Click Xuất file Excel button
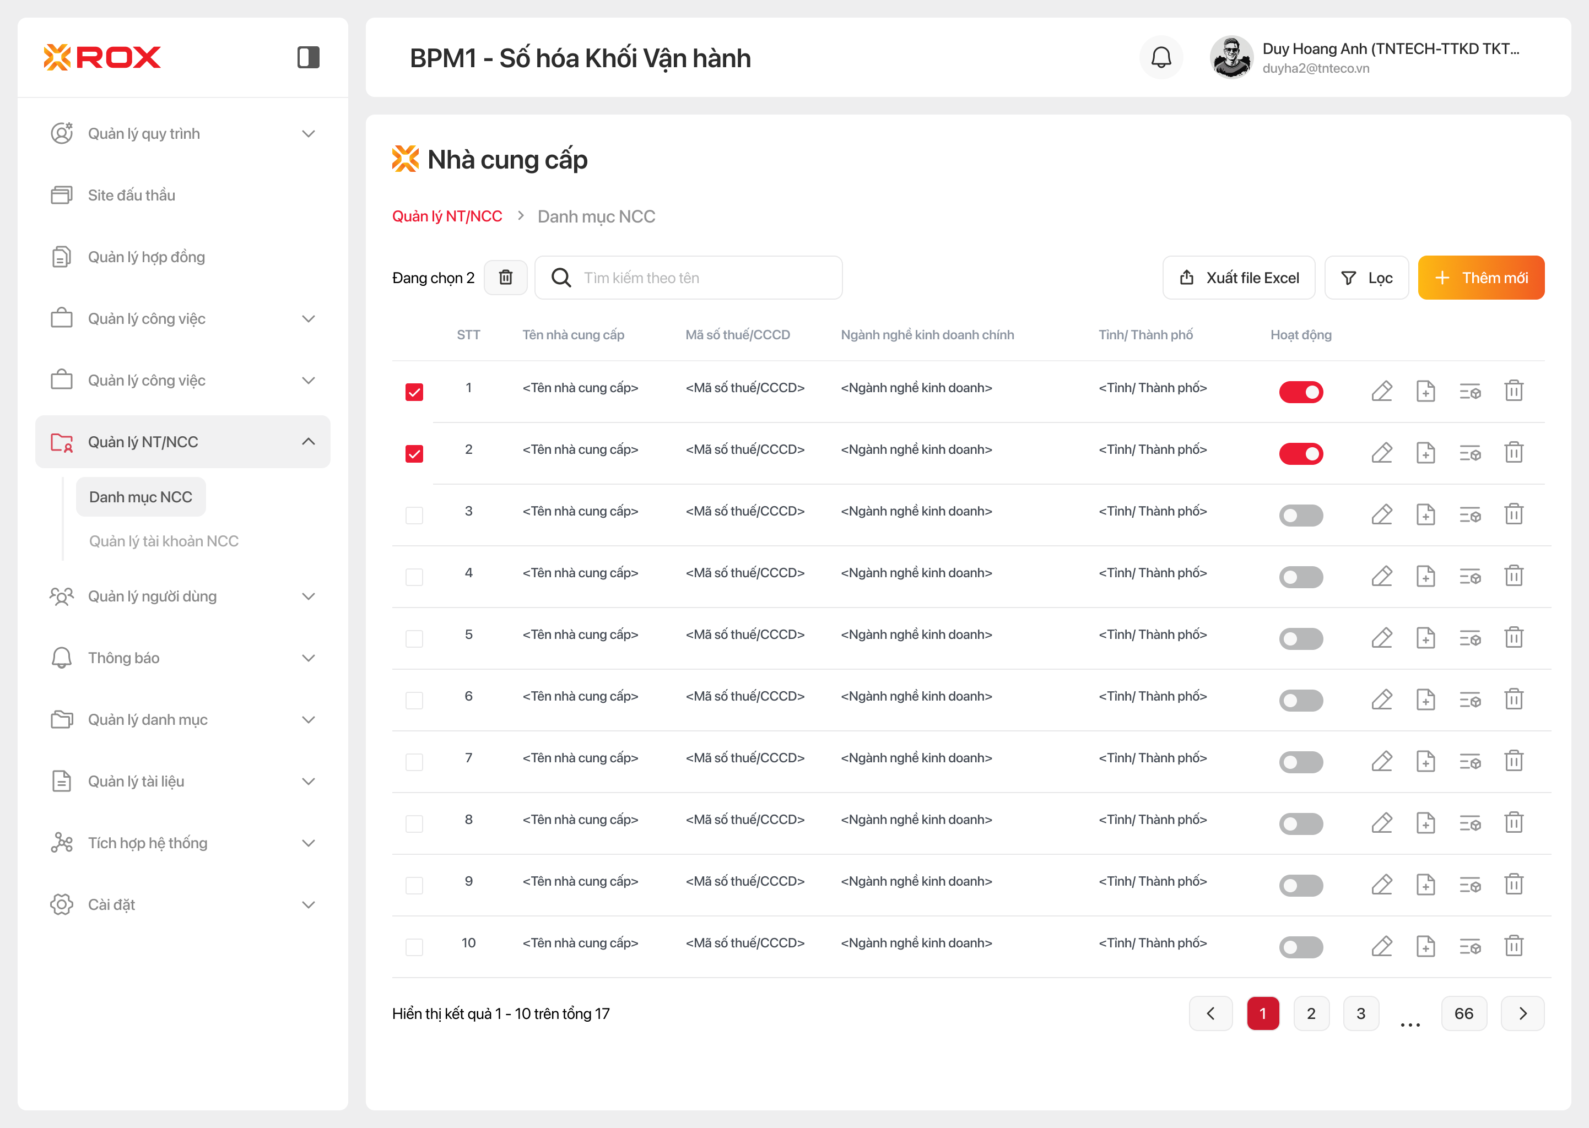Image resolution: width=1589 pixels, height=1128 pixels. coord(1238,278)
